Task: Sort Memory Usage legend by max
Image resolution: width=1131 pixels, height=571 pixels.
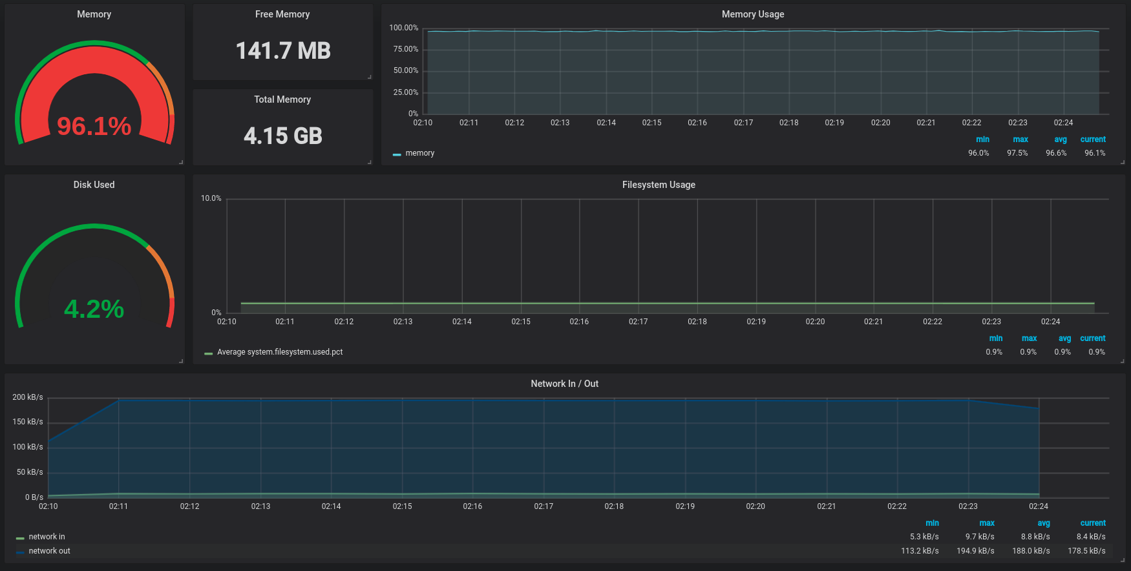Action: click(1020, 140)
